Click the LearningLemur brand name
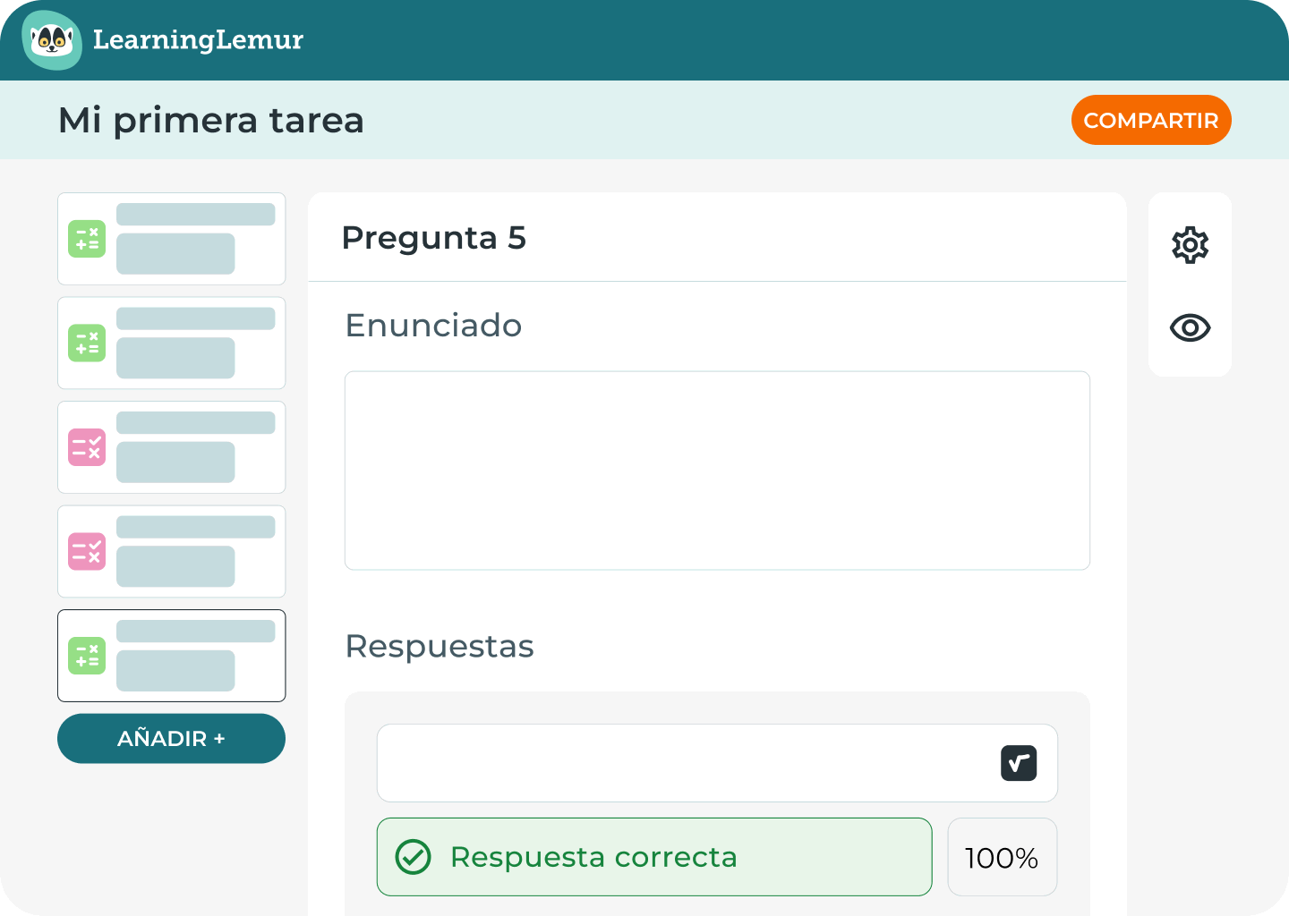This screenshot has width=1289, height=916. pos(198,40)
